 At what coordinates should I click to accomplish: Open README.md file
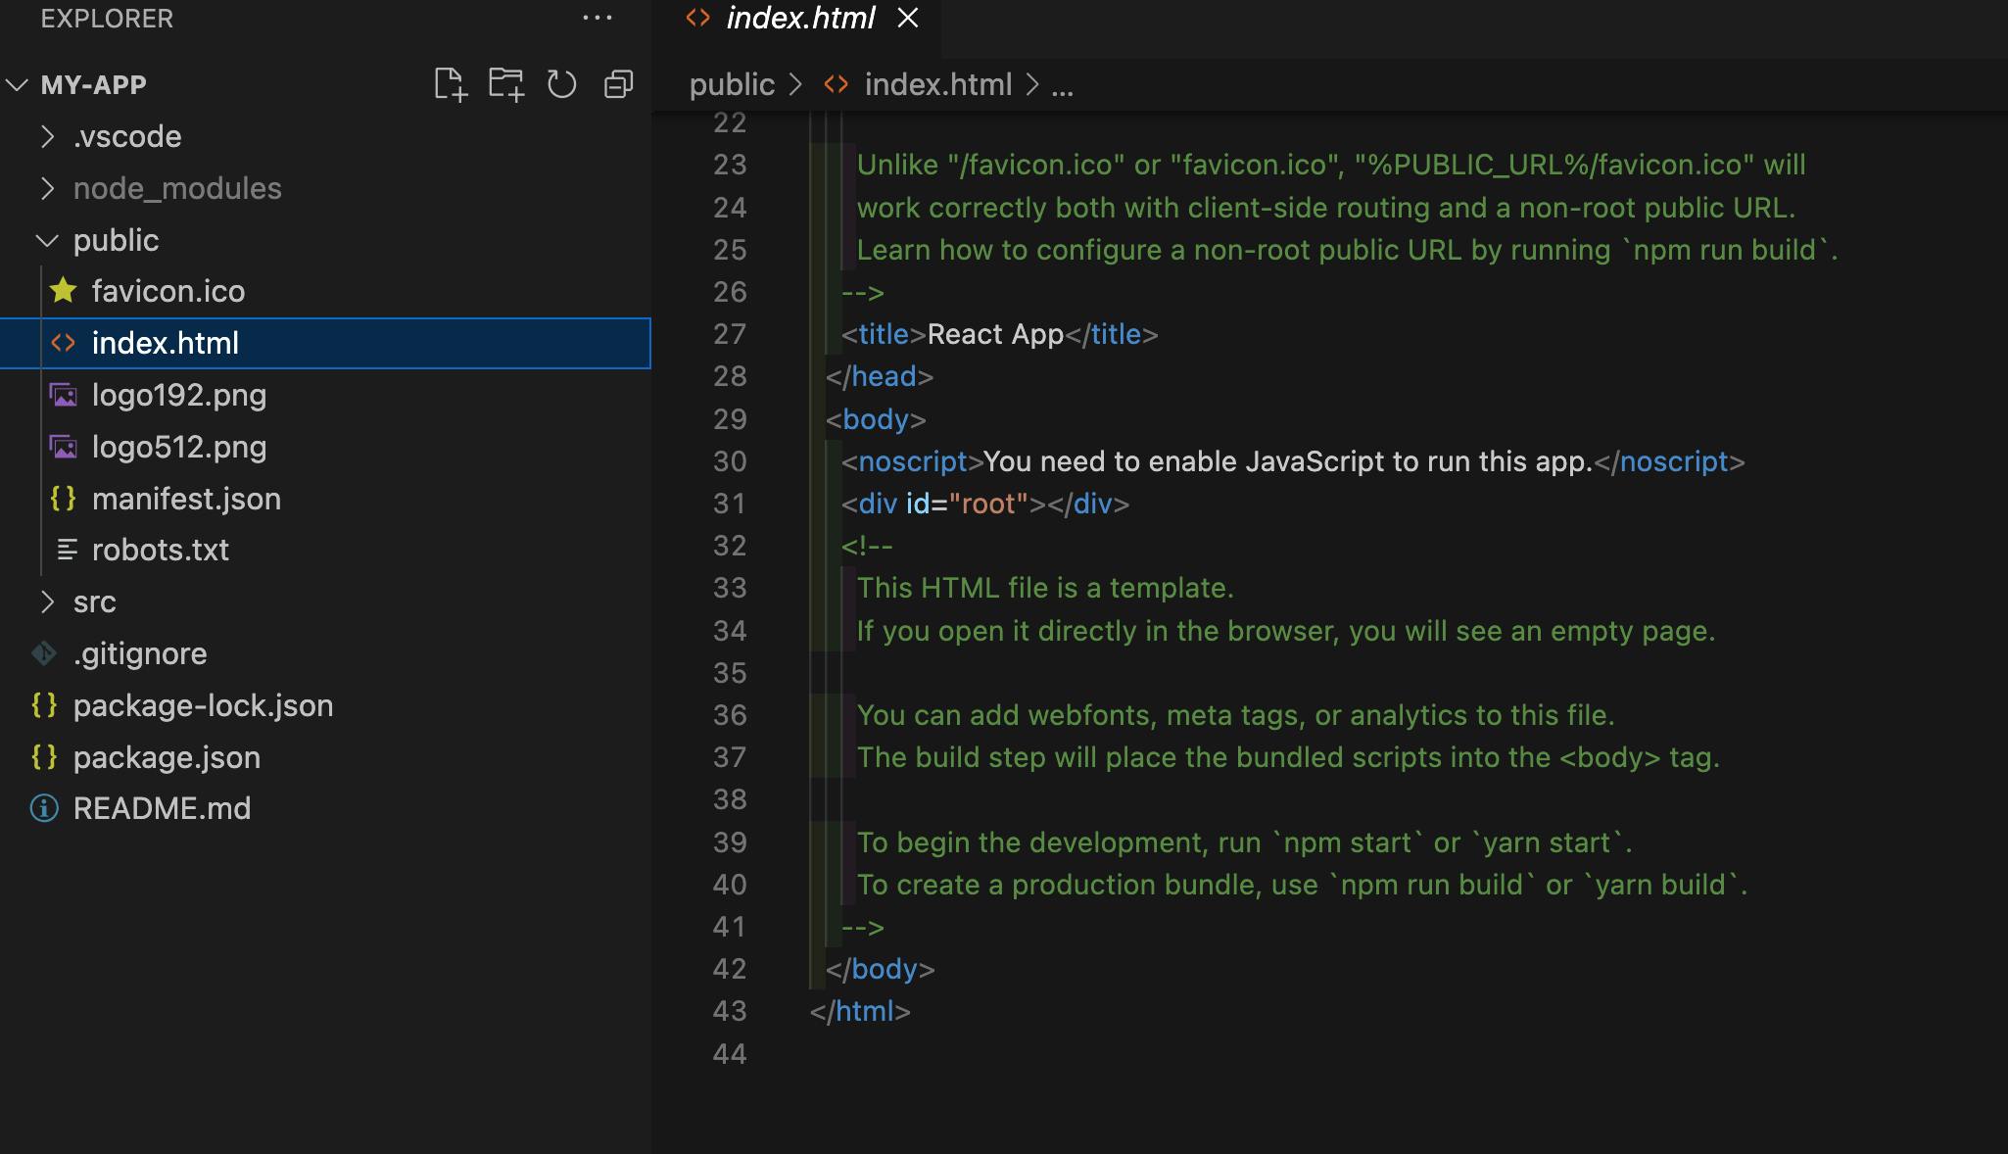coord(162,808)
